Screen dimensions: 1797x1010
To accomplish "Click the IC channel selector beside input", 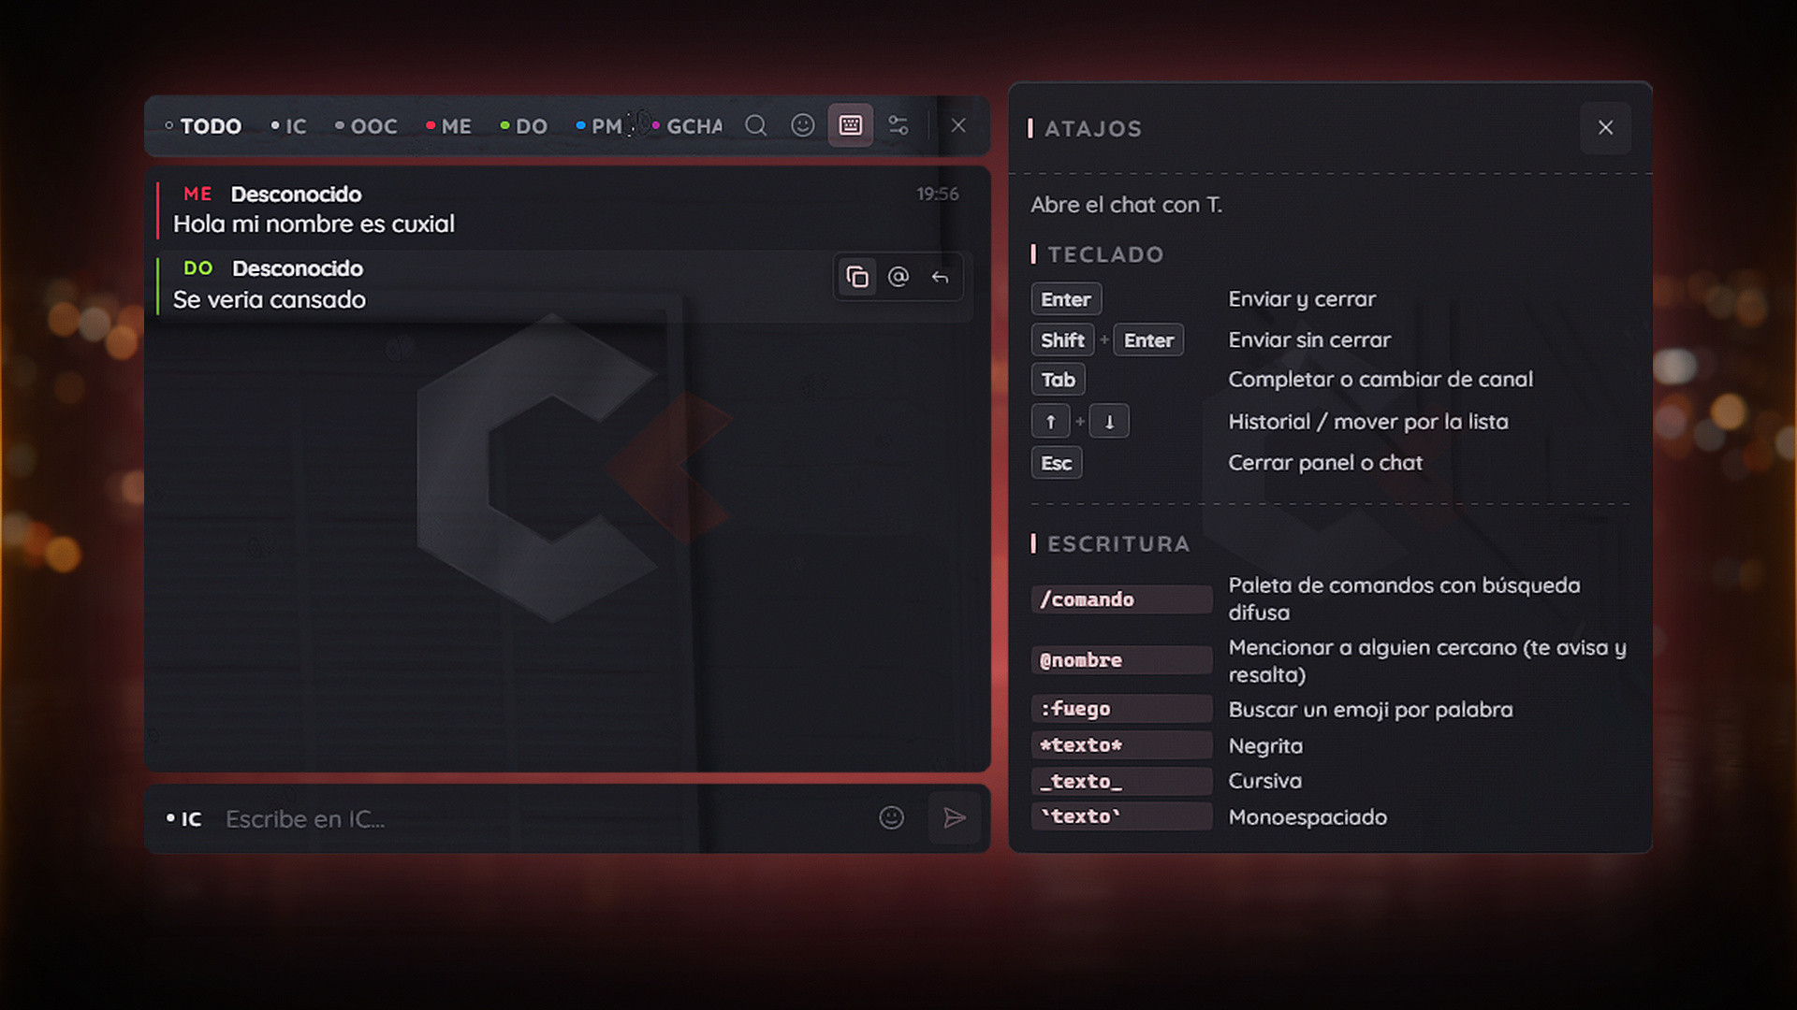I will 184,819.
